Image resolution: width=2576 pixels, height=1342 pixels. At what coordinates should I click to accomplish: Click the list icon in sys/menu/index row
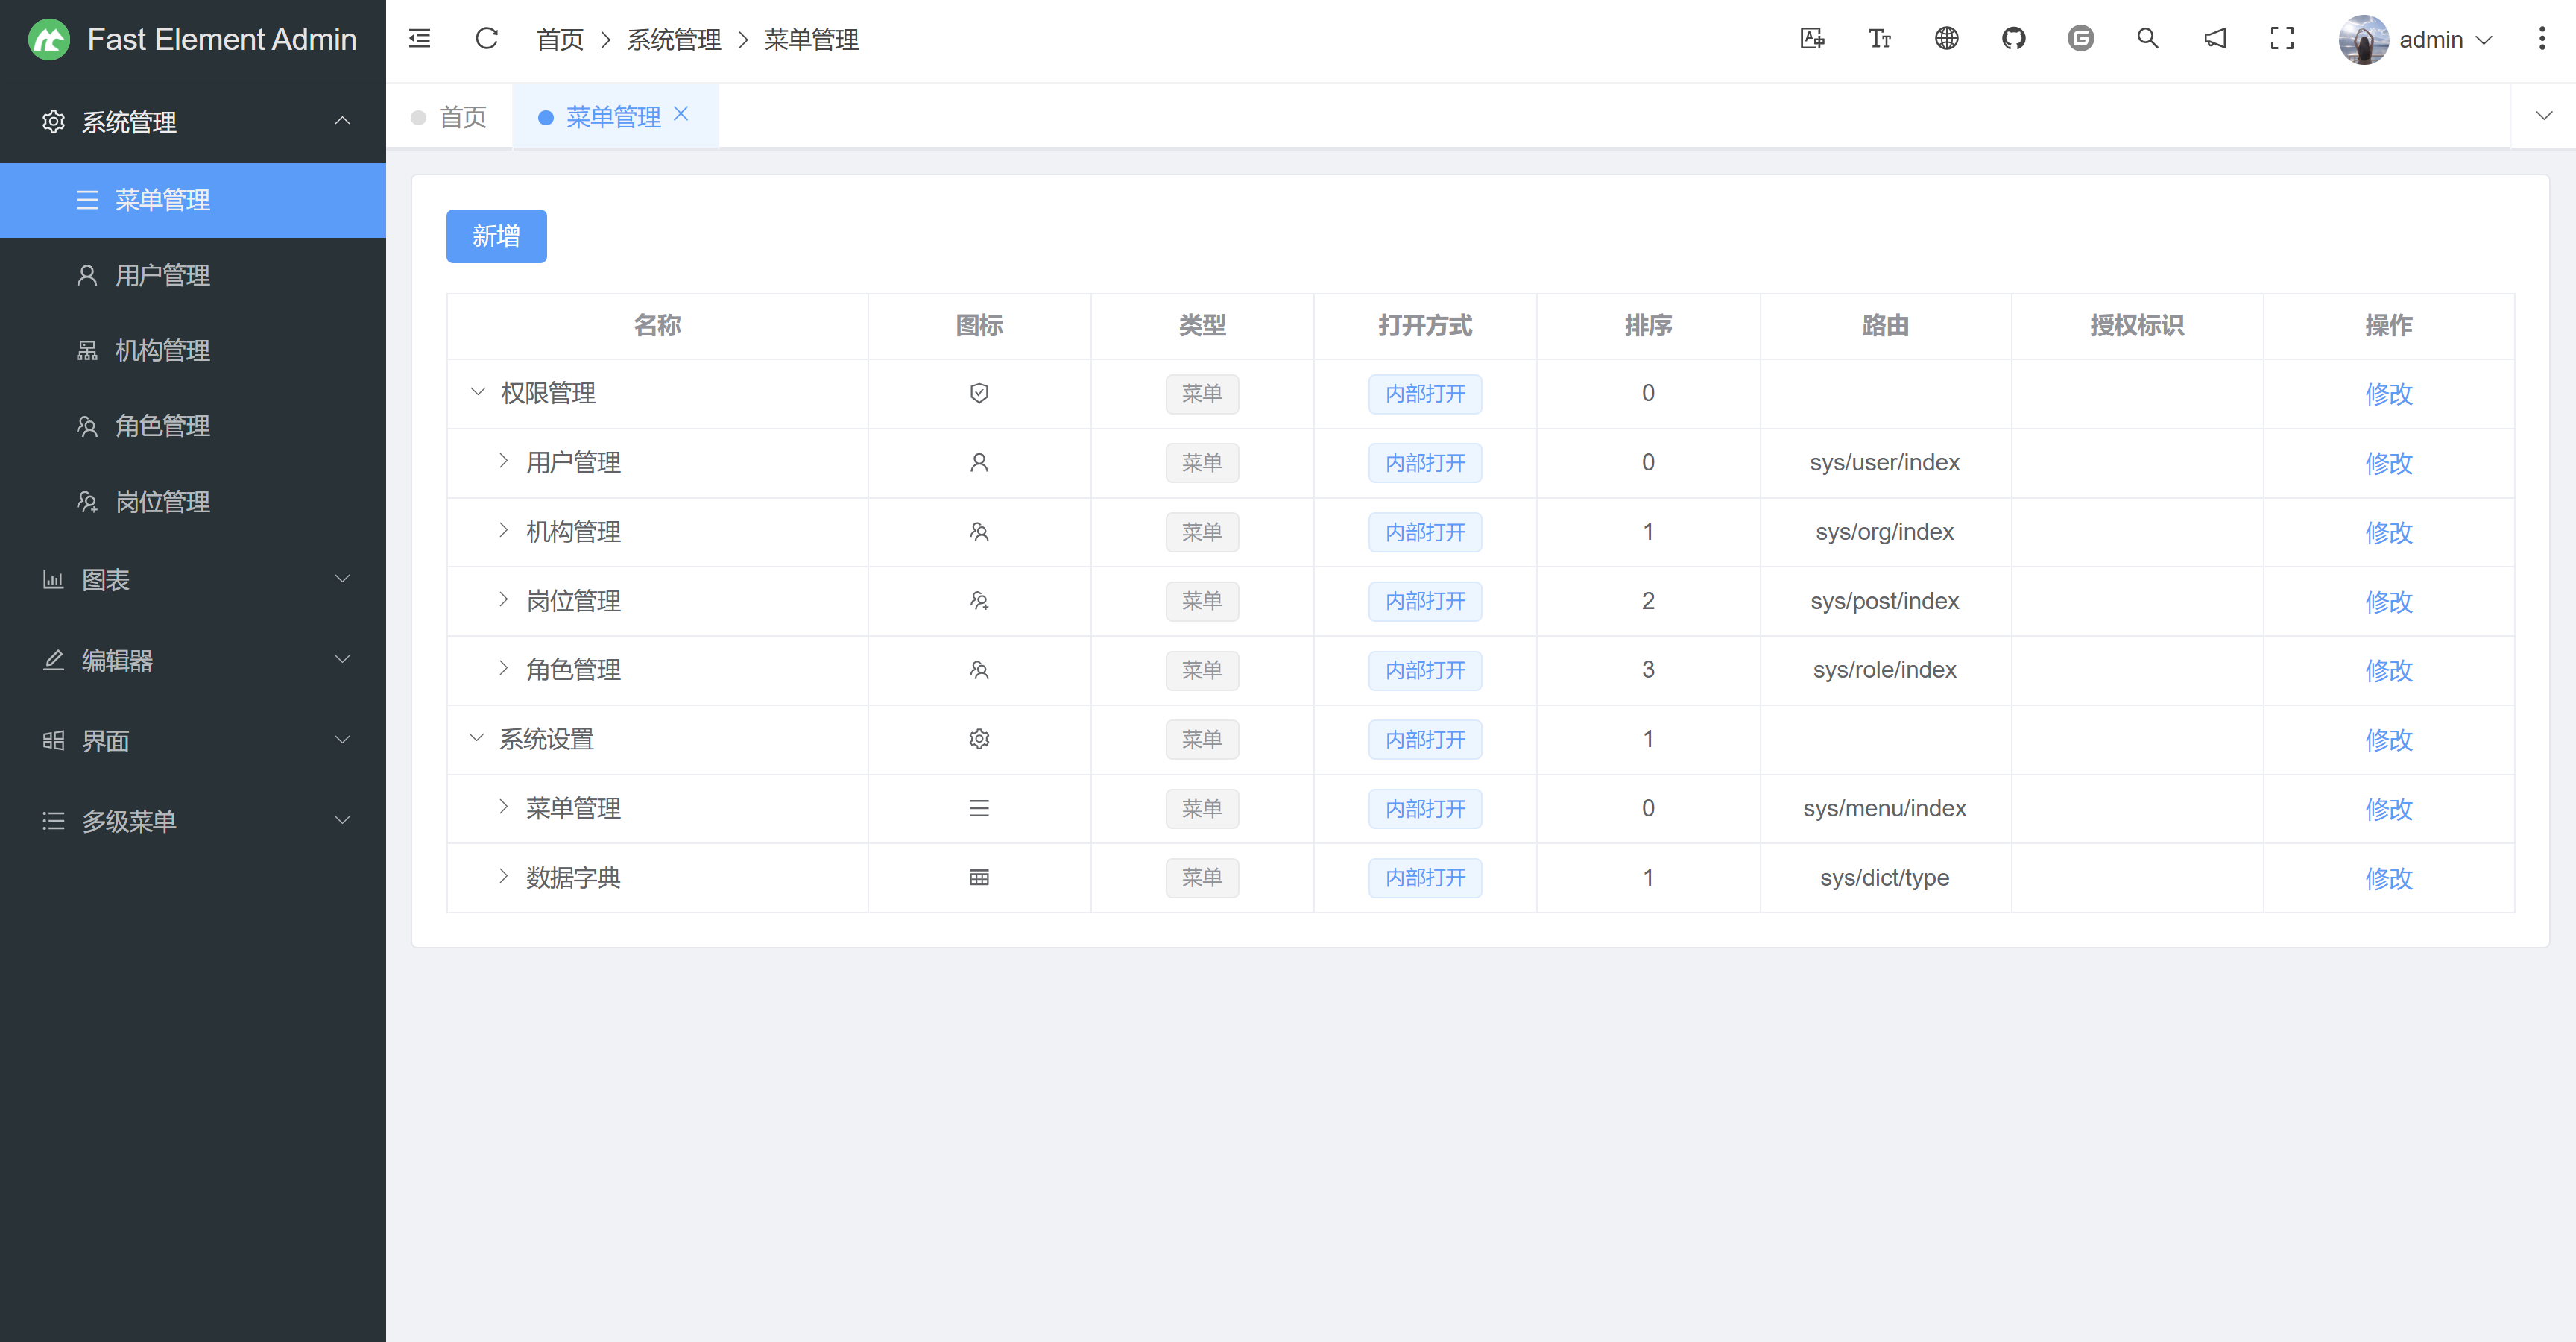[x=979, y=808]
